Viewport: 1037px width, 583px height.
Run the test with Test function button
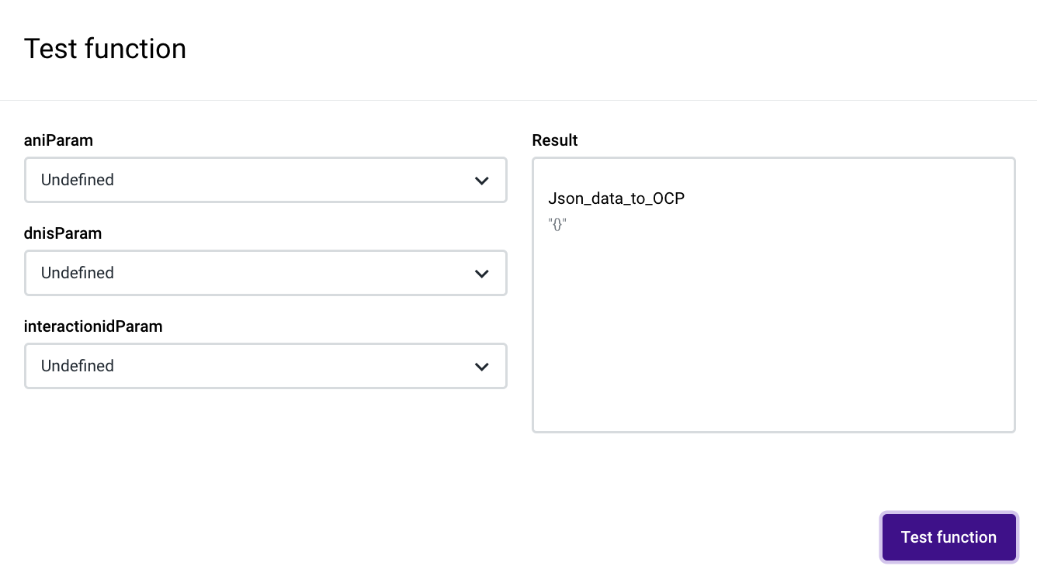(949, 537)
